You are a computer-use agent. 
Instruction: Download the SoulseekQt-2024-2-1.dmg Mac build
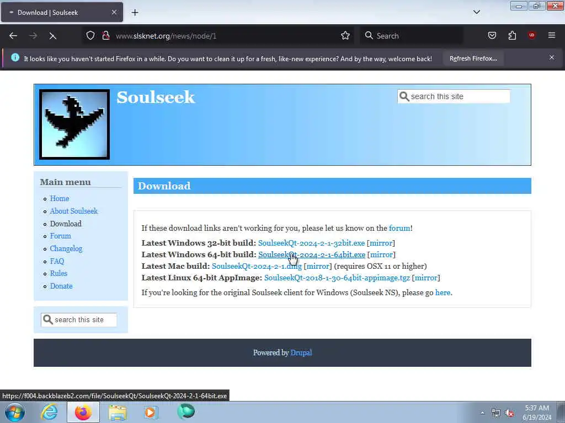(x=257, y=266)
